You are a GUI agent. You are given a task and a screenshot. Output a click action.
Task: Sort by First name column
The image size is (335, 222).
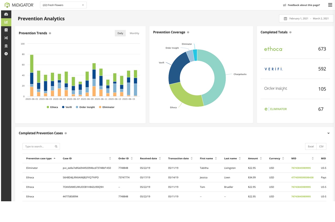(x=208, y=158)
